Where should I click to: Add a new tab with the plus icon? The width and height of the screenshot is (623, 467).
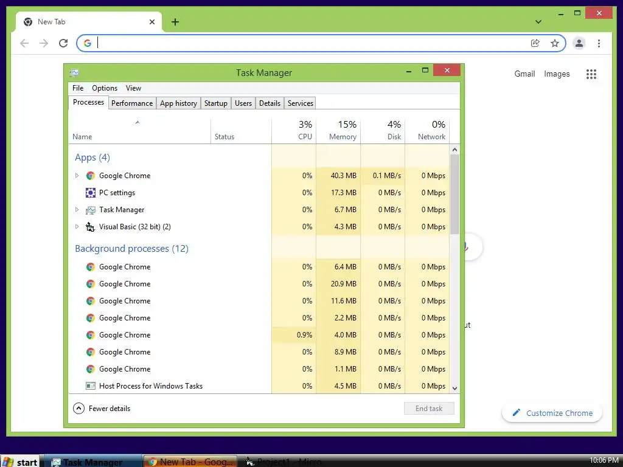pyautogui.click(x=175, y=22)
